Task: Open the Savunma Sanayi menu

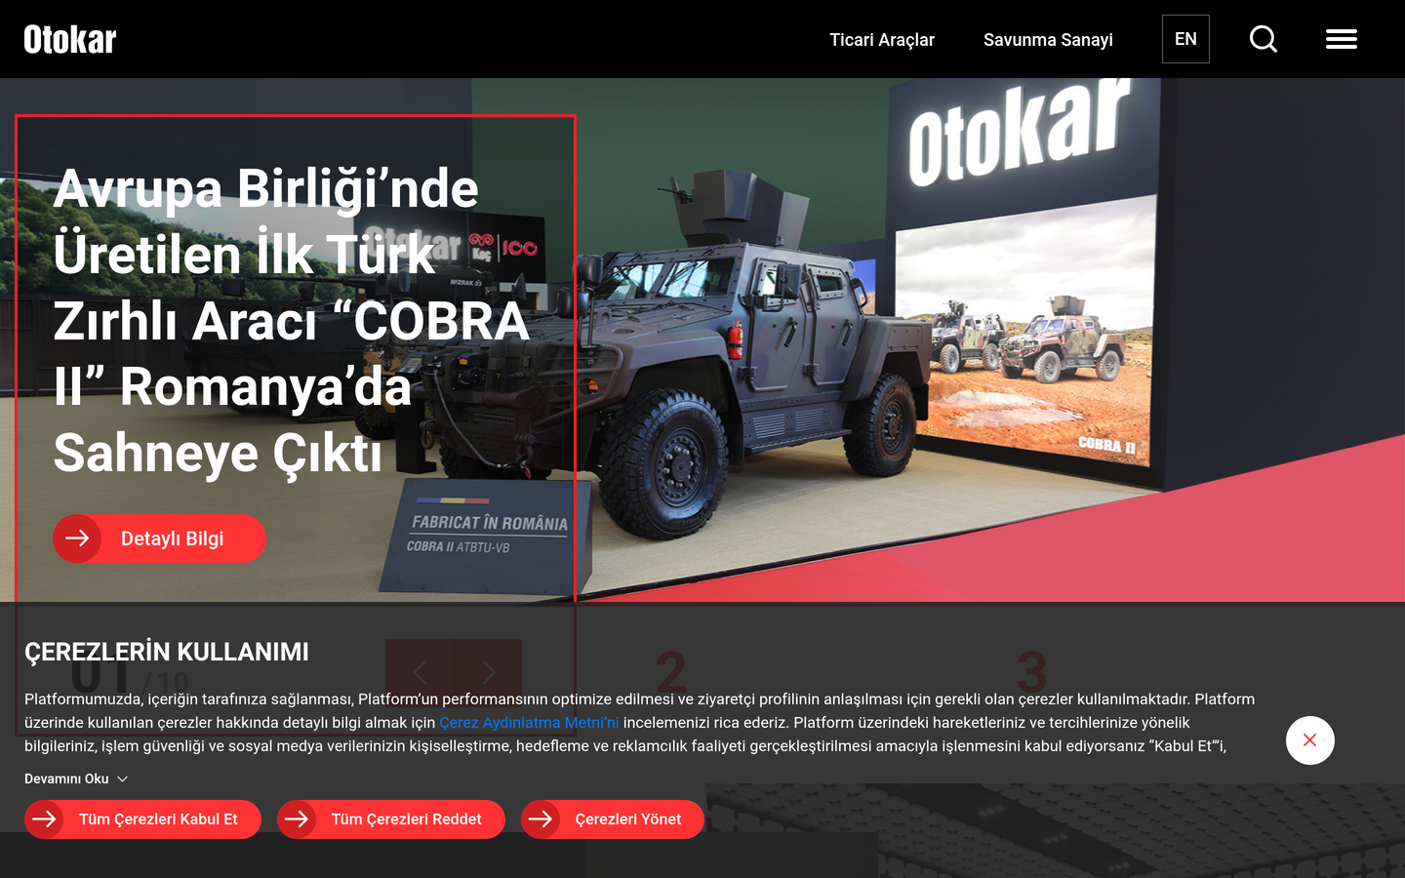Action: click(1048, 40)
